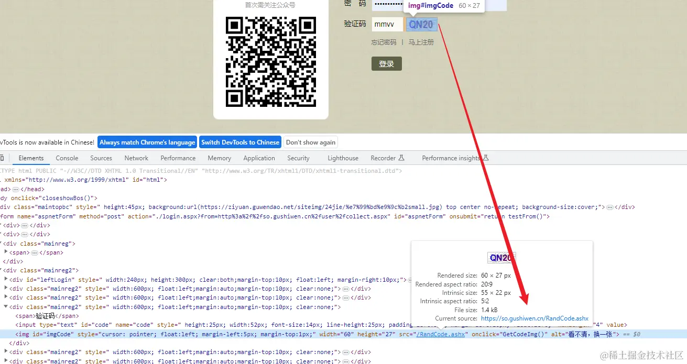Expand the span node under mainreg div
Screen dimensions: 687x364
coord(6,252)
